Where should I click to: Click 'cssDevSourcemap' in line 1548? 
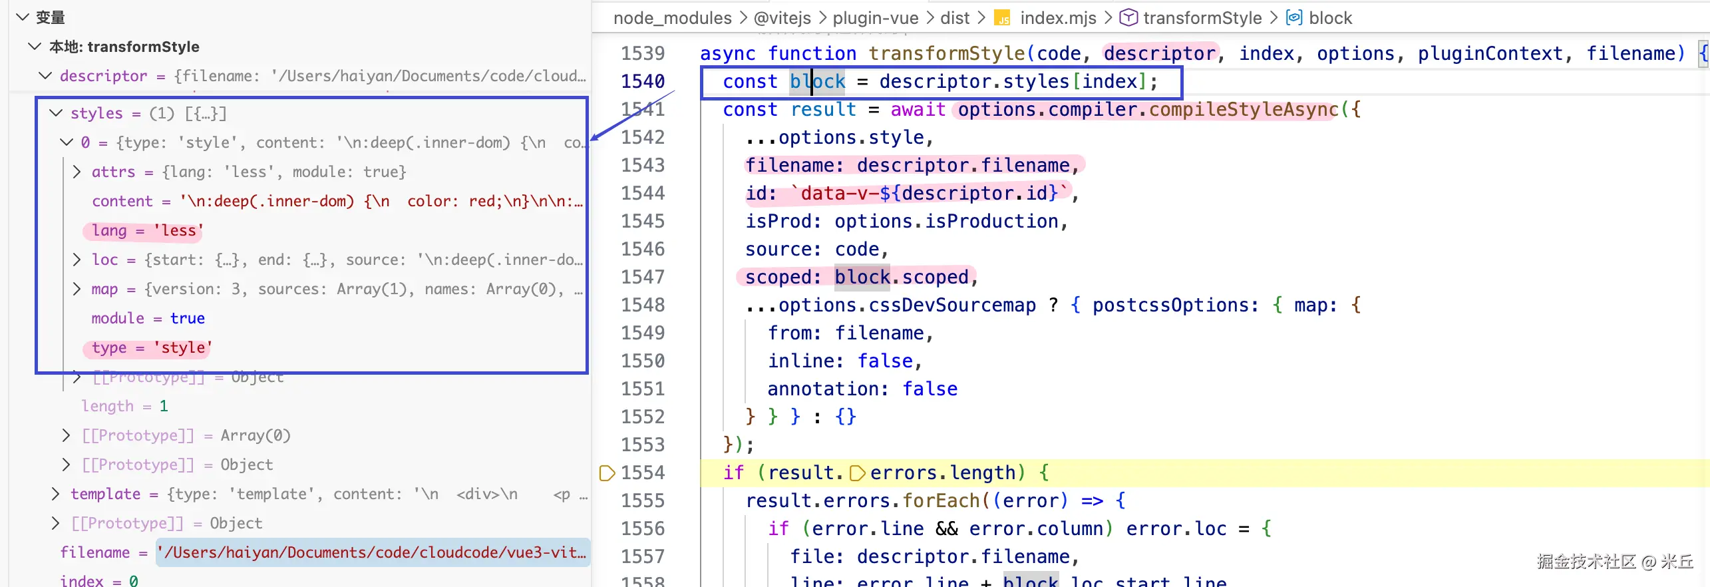952,305
